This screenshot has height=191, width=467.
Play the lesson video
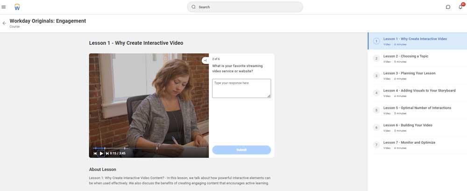[101, 154]
